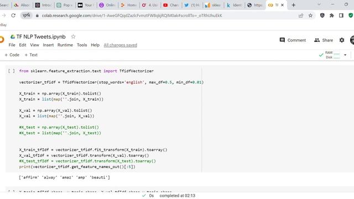The image size is (354, 199).
Task: Switch to the Kaggle Ident tab
Action: pyautogui.click(x=234, y=5)
